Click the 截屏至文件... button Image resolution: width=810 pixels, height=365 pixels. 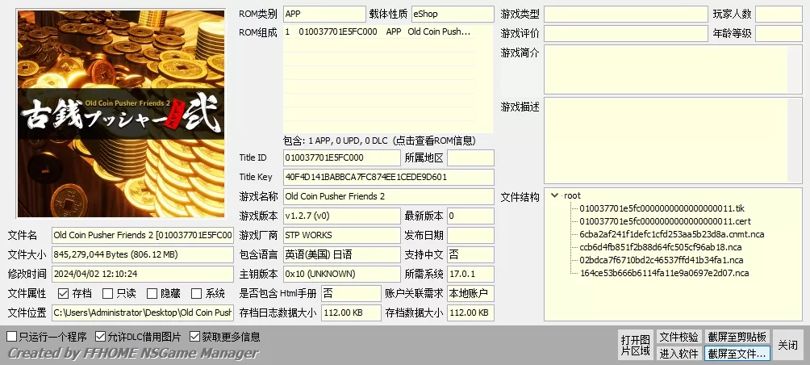(737, 353)
